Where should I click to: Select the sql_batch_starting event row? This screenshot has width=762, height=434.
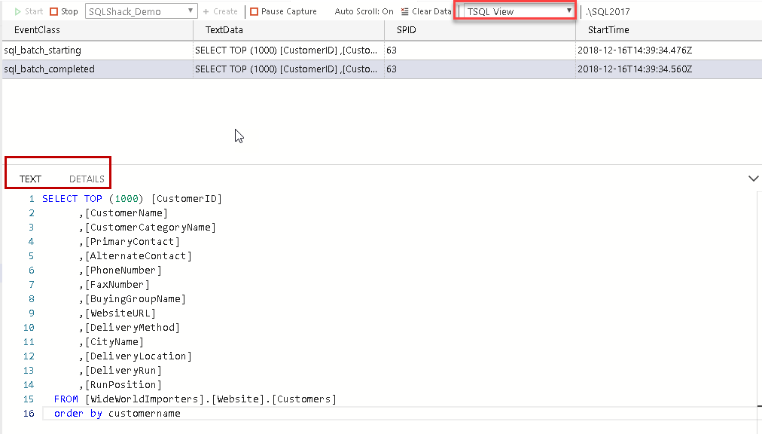382,50
